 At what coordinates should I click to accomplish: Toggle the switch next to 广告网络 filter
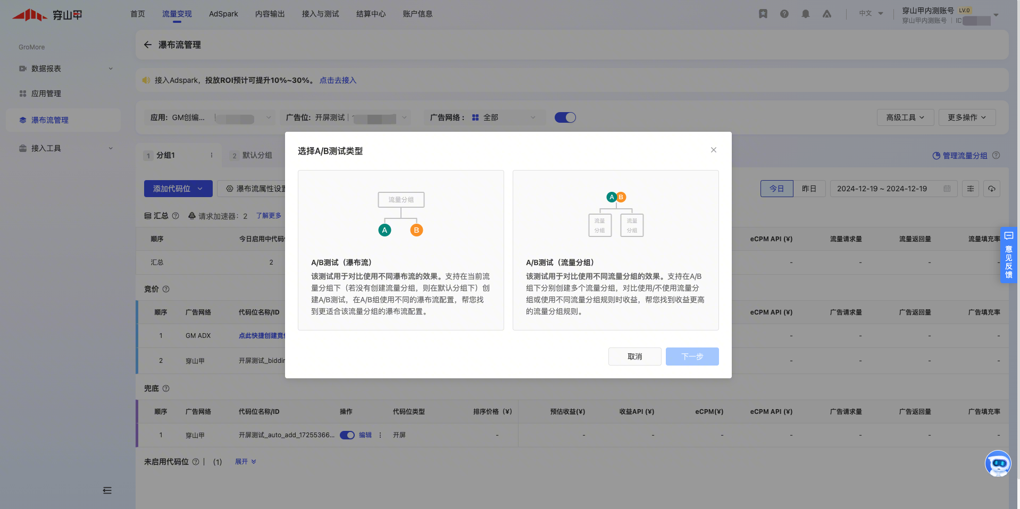pyautogui.click(x=565, y=117)
